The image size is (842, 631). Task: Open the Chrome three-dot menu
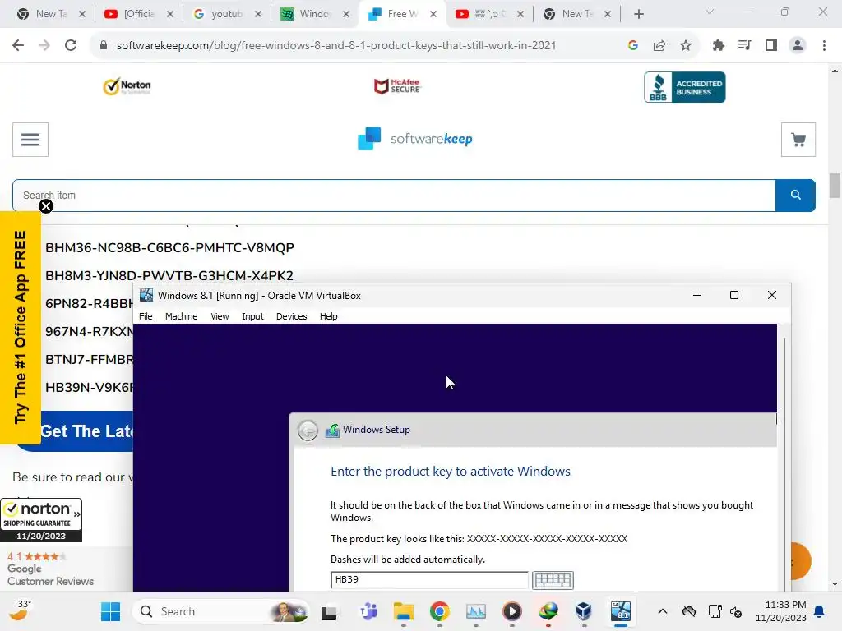(x=824, y=46)
